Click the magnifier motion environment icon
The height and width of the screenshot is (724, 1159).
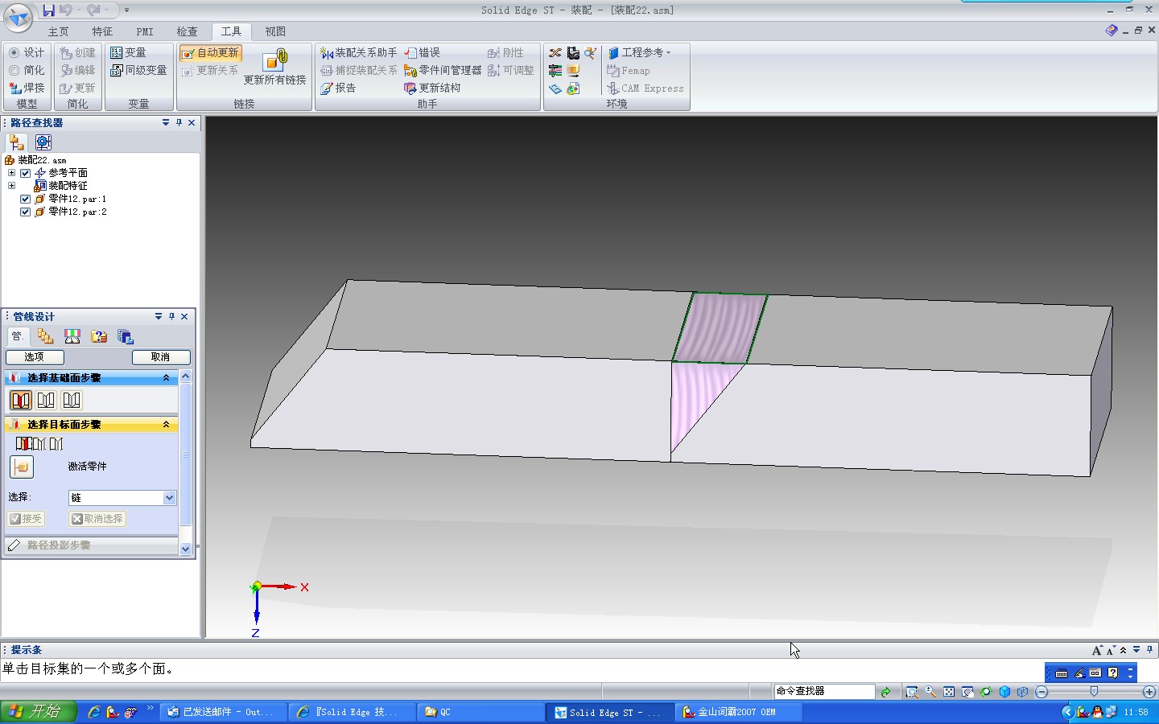point(591,53)
